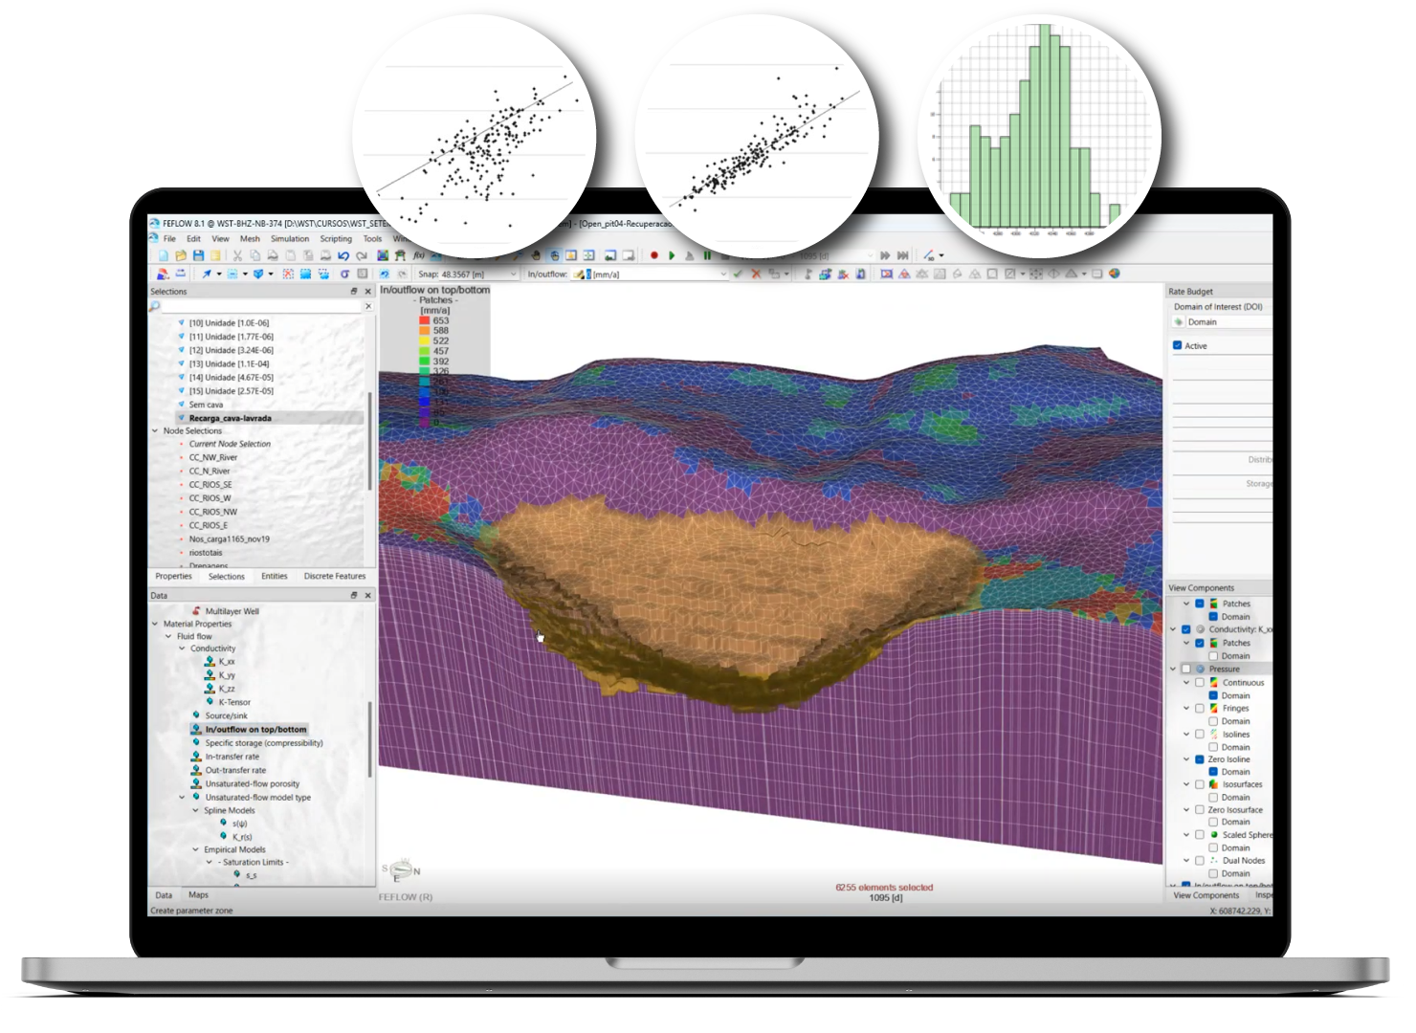
Task: Jump to last time step icon
Action: coord(902,255)
